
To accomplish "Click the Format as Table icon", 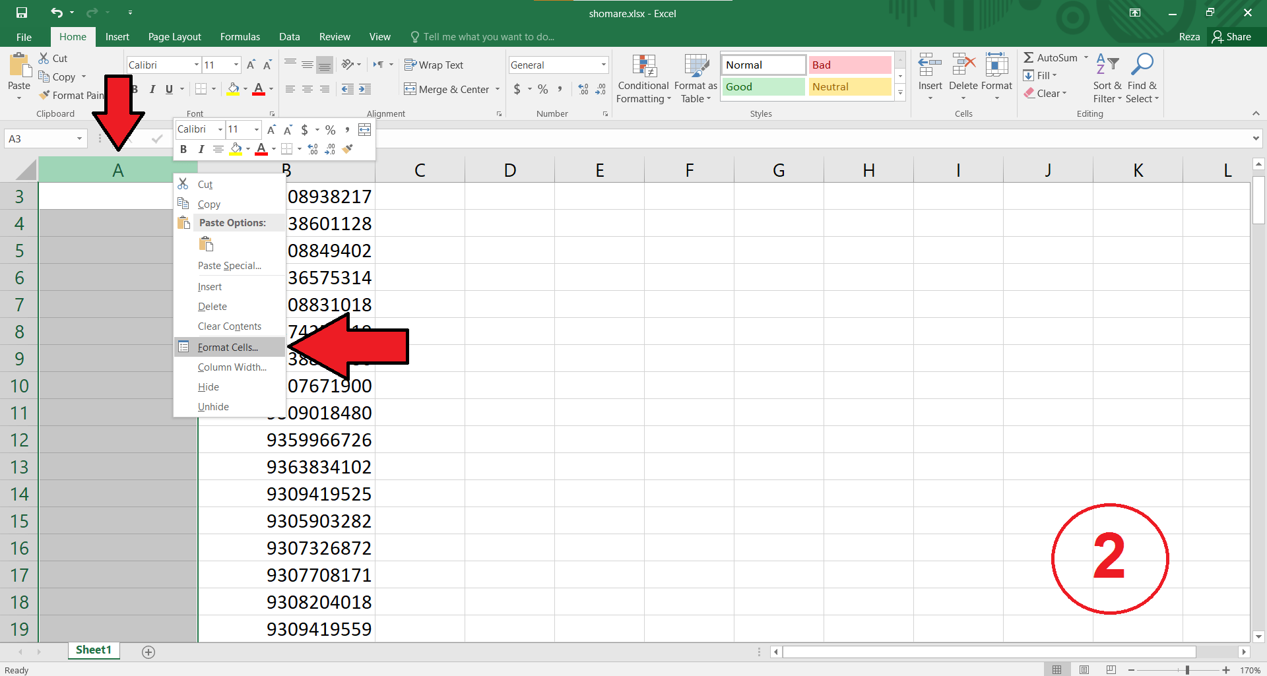I will coord(696,67).
